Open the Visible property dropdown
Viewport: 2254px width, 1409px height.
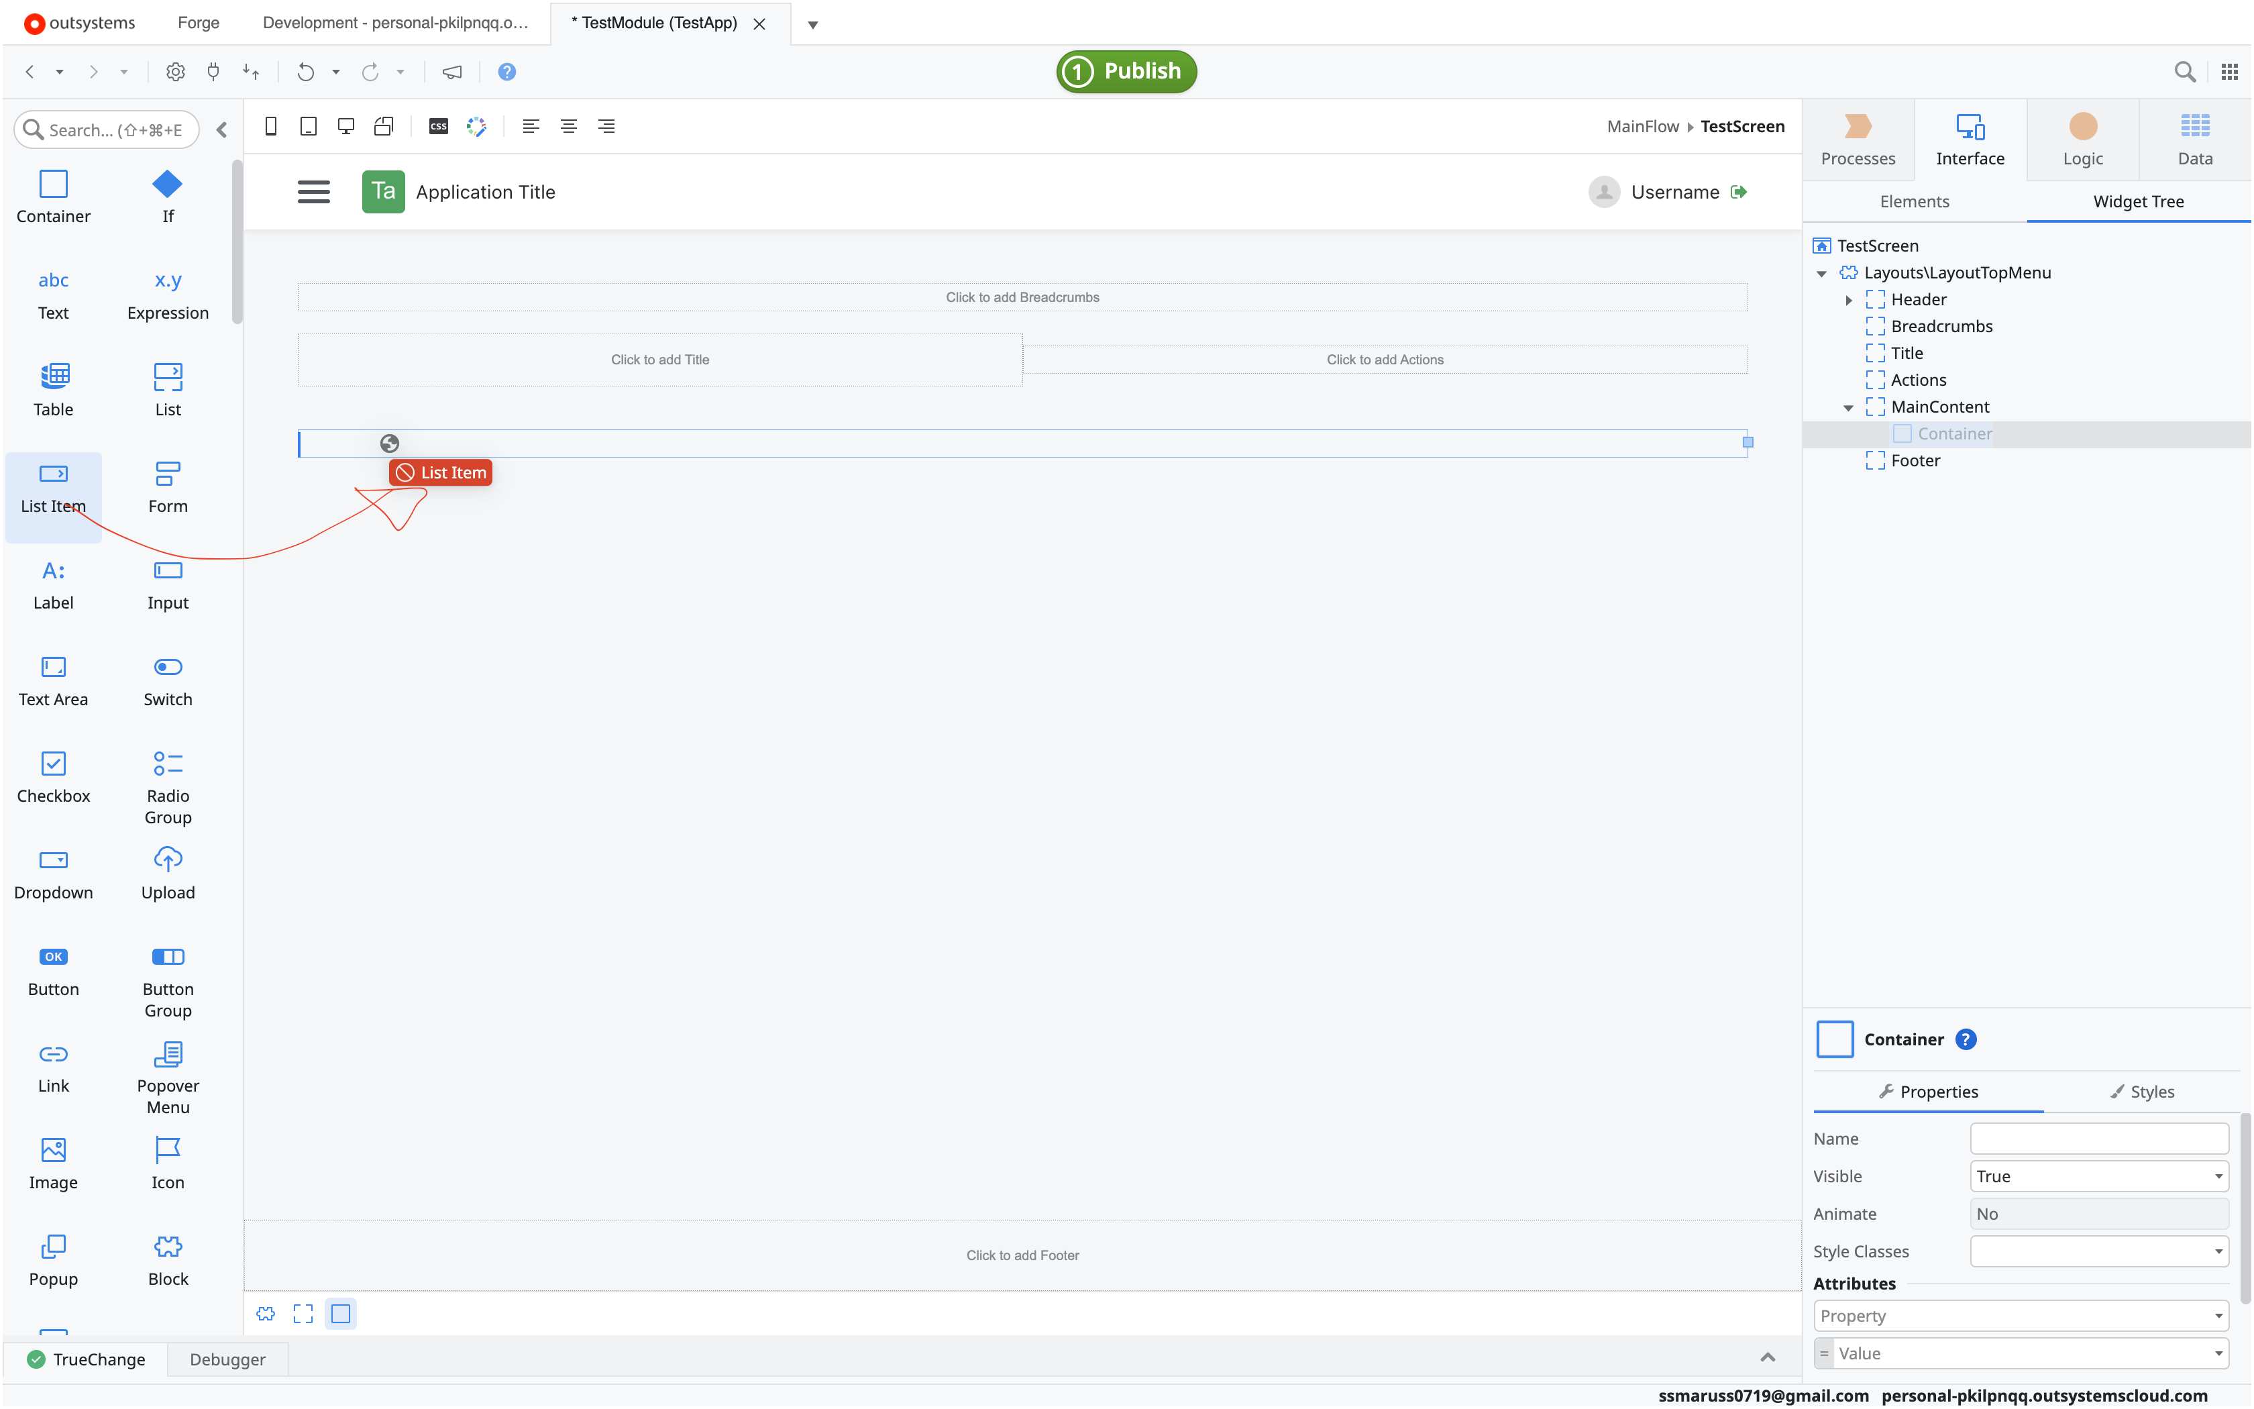coord(2218,1176)
